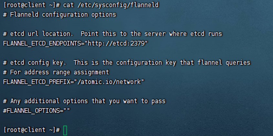Click the '# Flanneld configuration options' comment
Screen dimensions: 273x136
point(59,15)
